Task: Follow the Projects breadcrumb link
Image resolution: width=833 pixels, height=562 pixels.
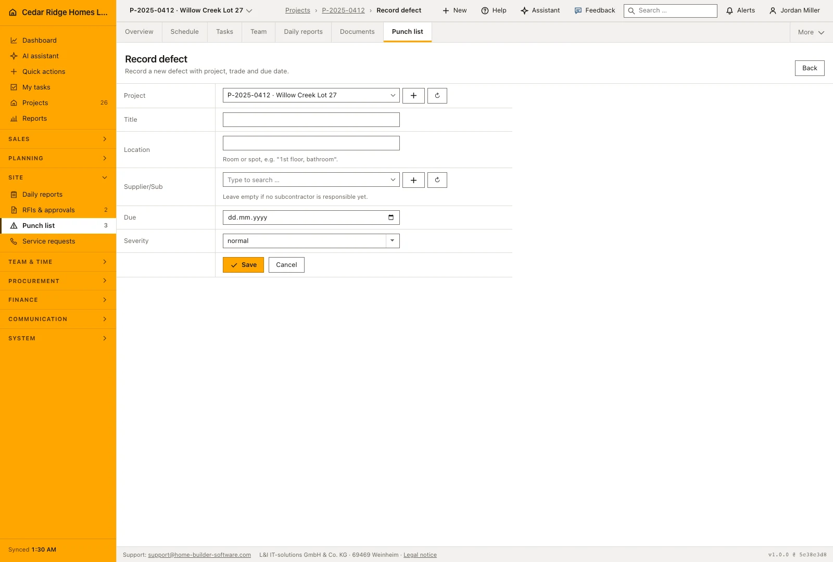Action: tap(298, 10)
